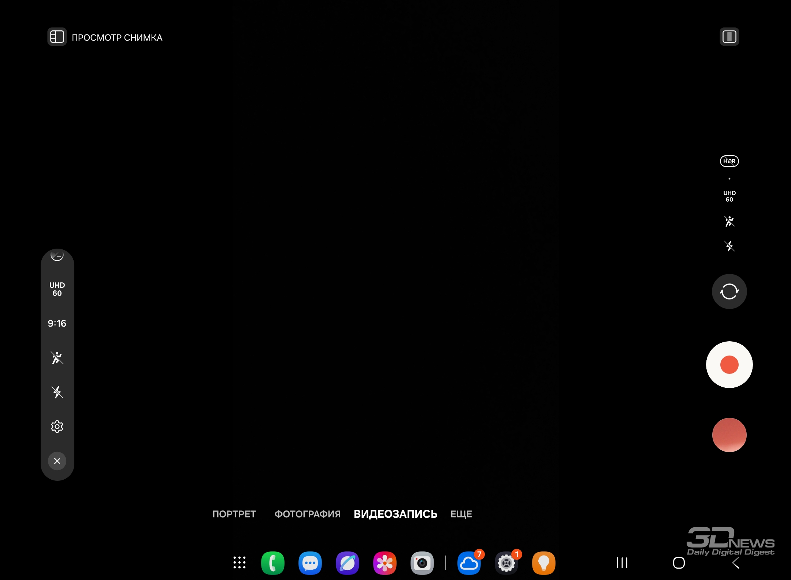Toggle flash icon in right column
Screen dimensions: 791x580
click(x=729, y=246)
